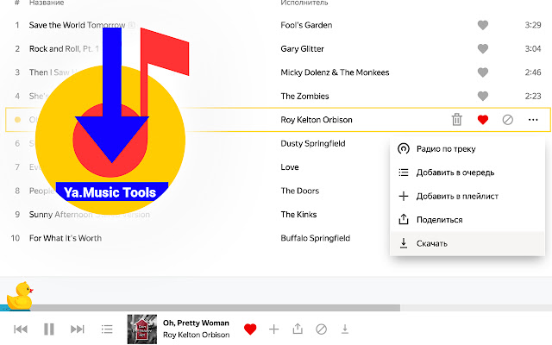Open The Kinks artist link

pos(298,214)
